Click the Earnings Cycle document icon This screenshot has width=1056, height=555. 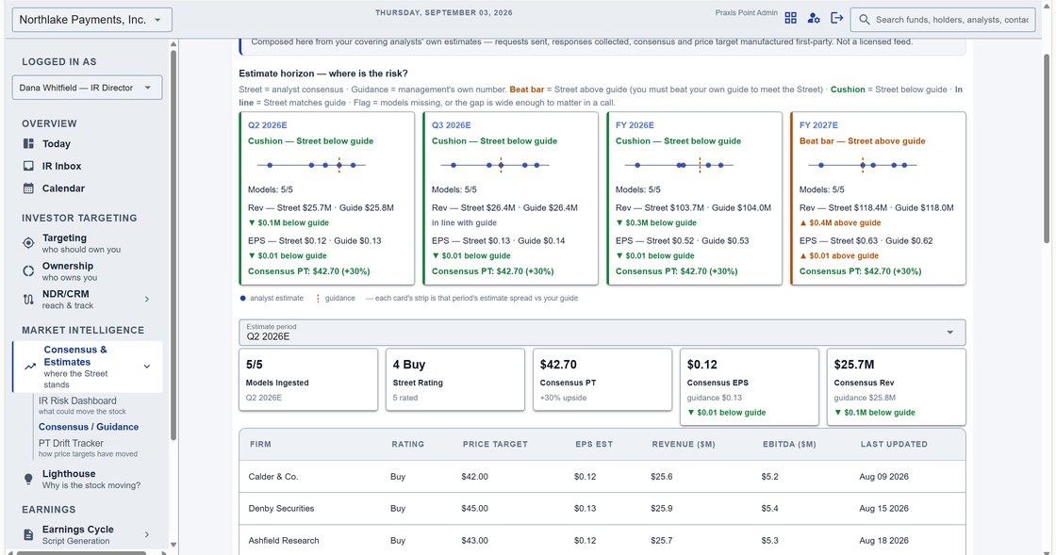pyautogui.click(x=28, y=535)
